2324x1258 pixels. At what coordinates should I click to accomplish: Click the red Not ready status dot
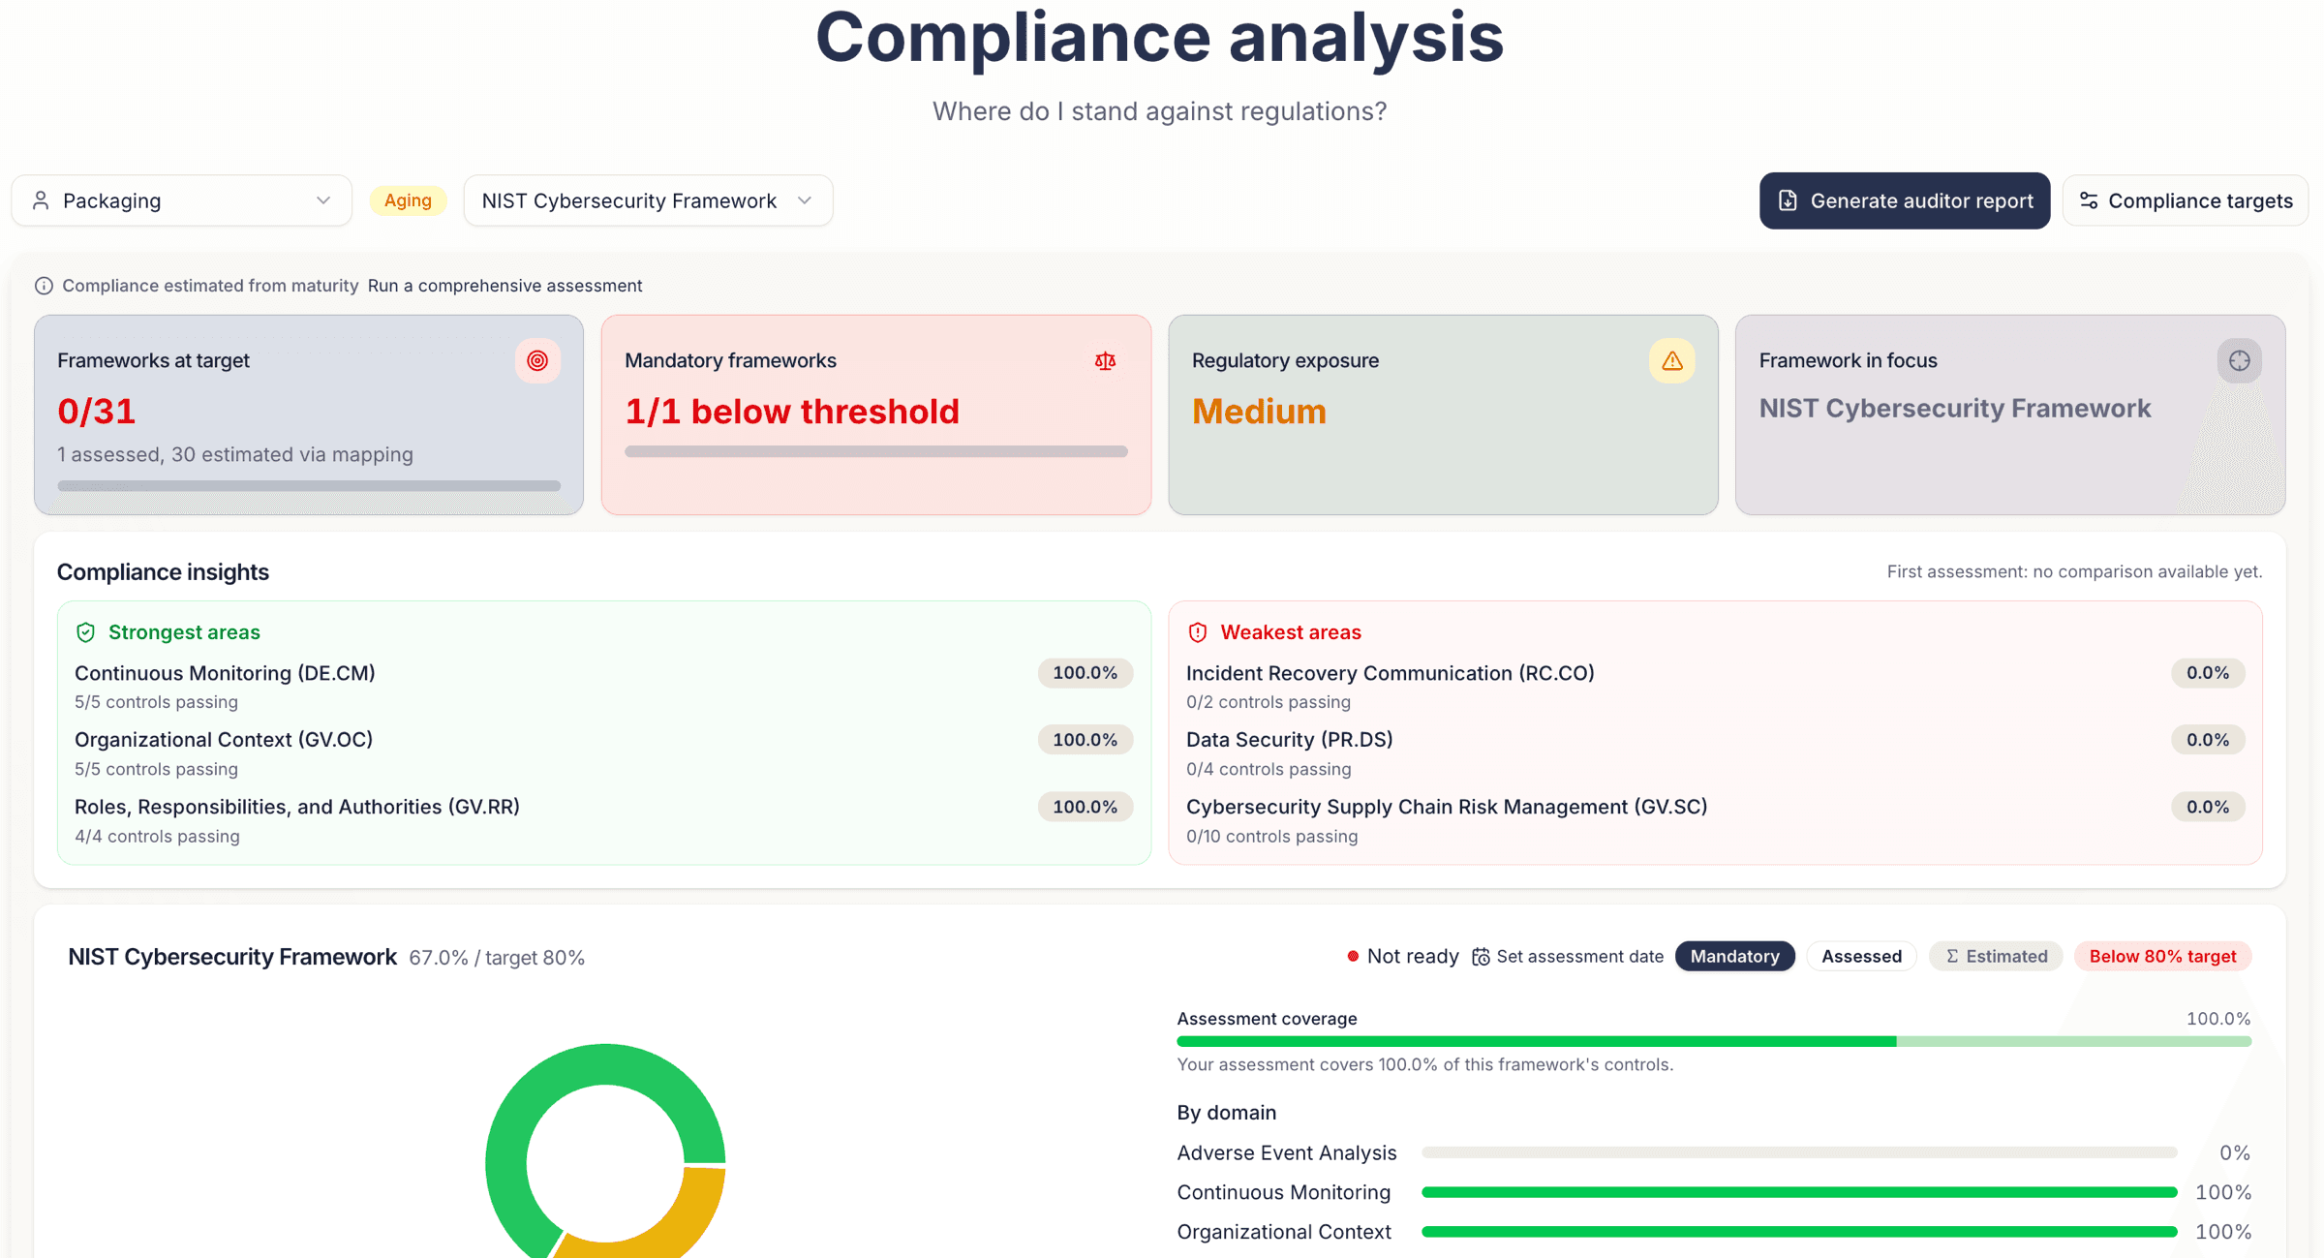[1353, 957]
